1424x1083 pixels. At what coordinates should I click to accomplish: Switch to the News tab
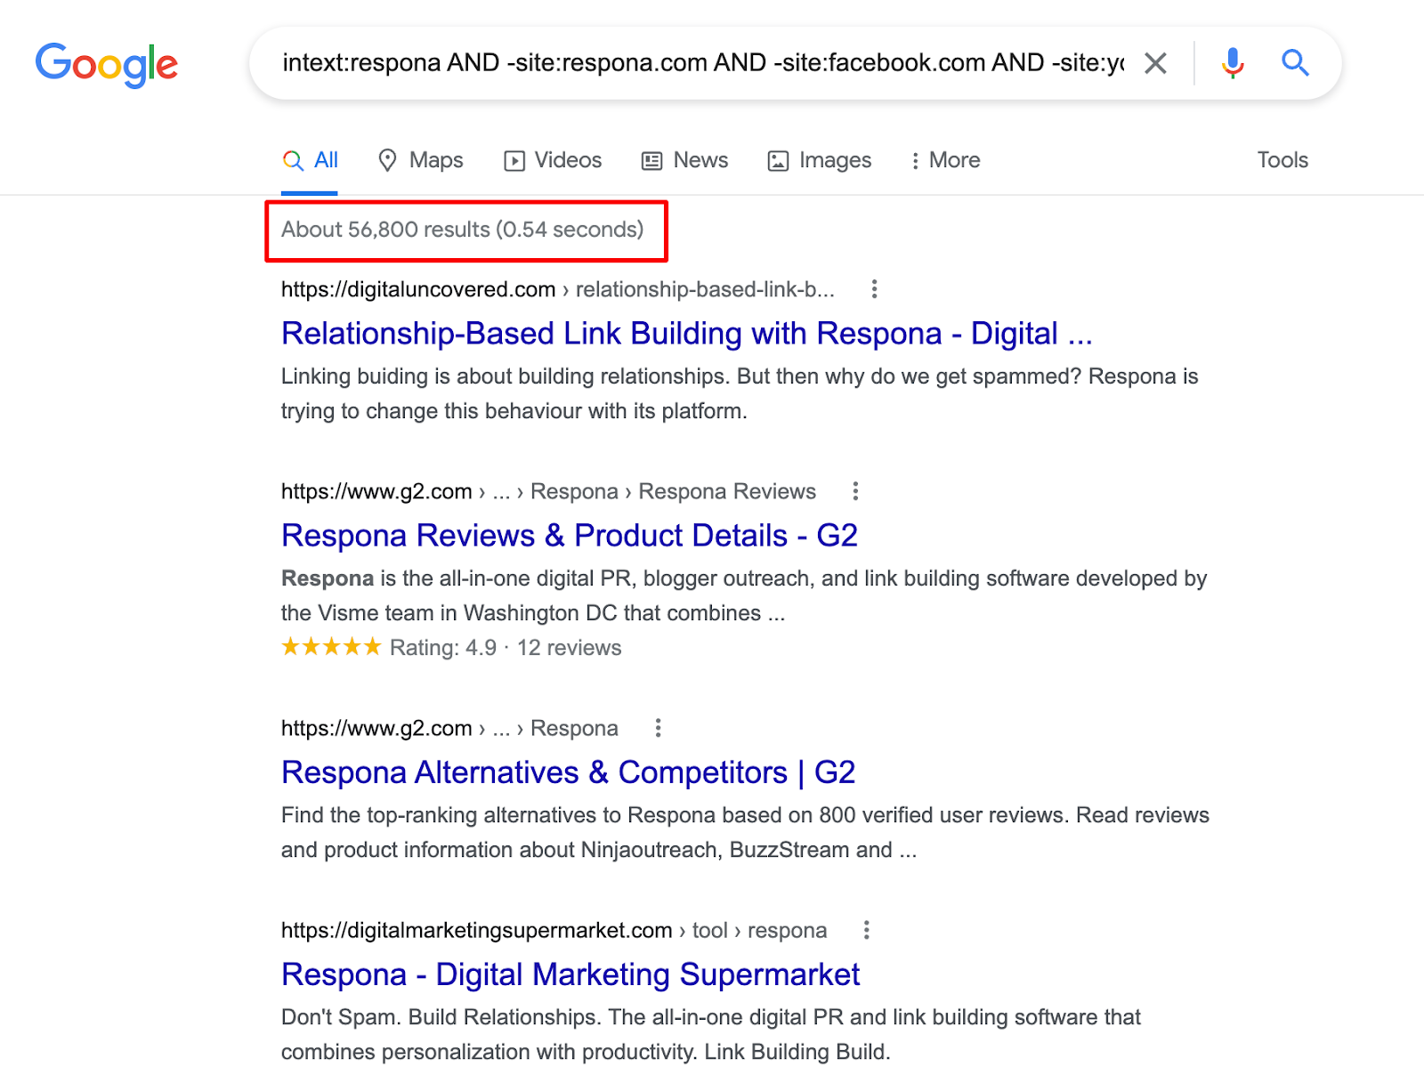684,160
